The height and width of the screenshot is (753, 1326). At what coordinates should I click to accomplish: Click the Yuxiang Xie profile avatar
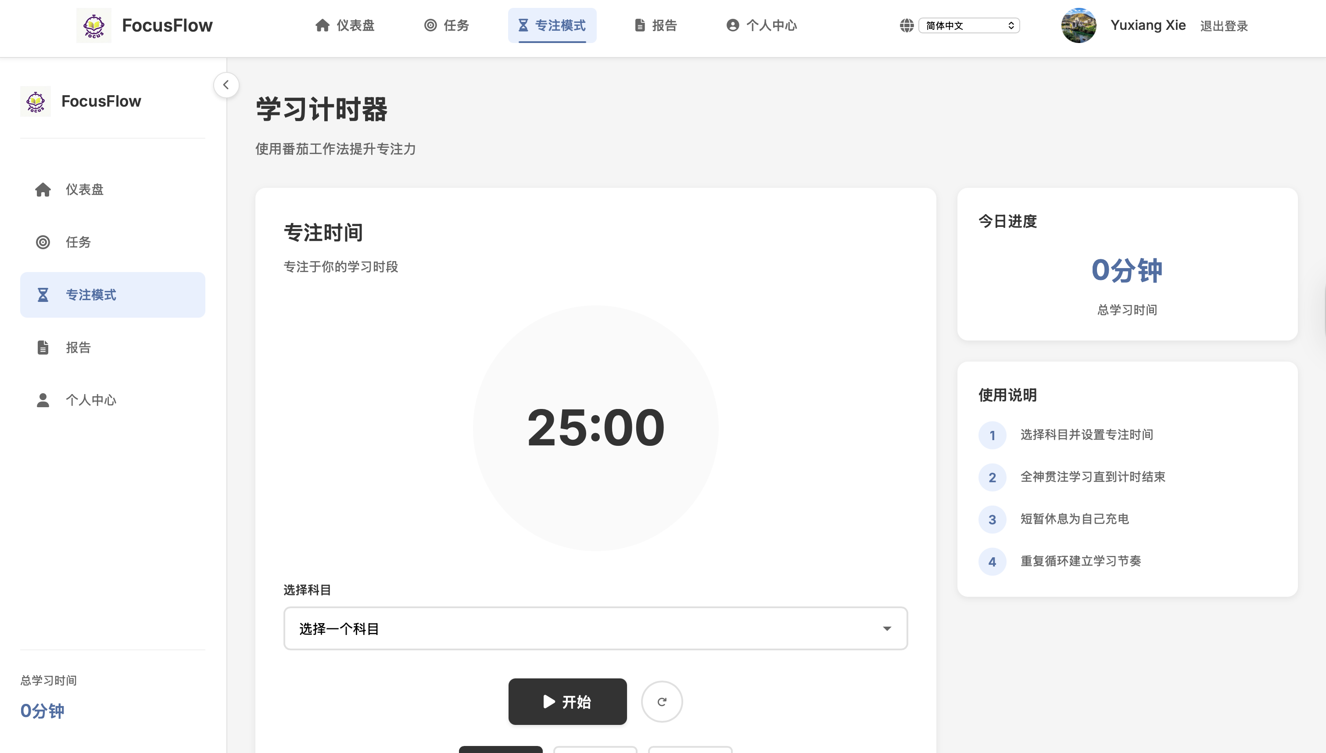(1079, 25)
